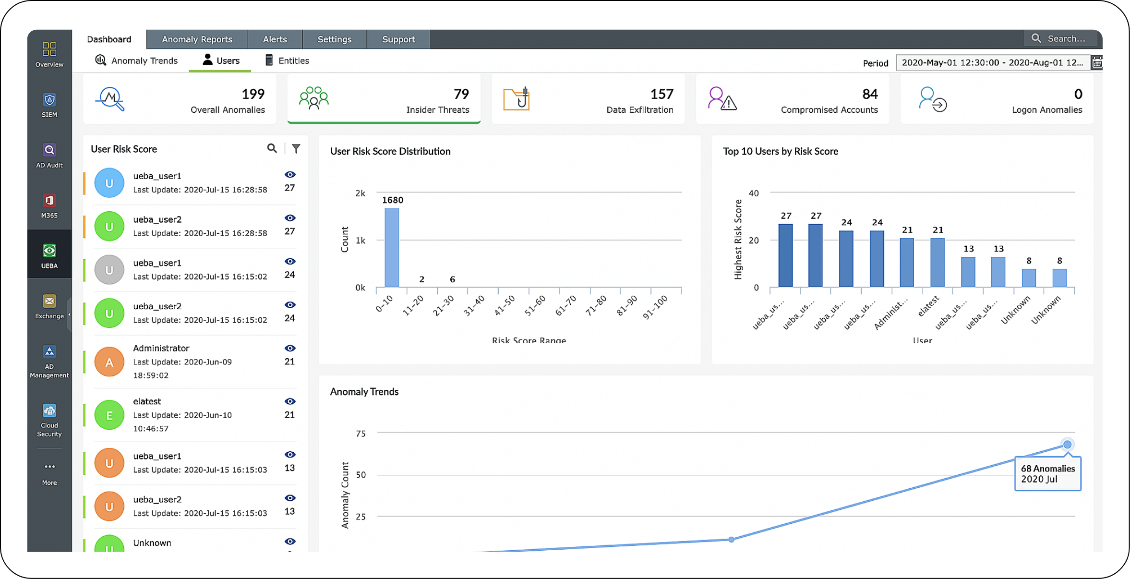Open the calendar icon next to Period
This screenshot has height=579, width=1130.
pos(1096,62)
